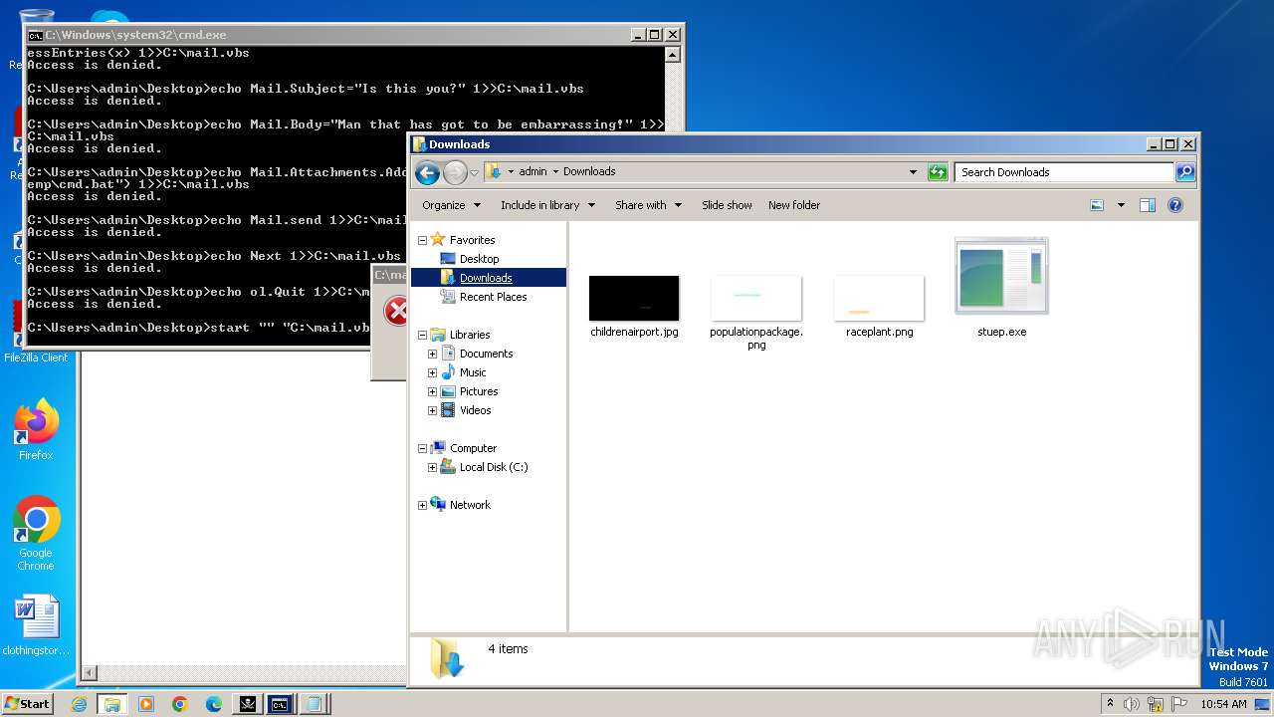Click the Forward arrow in Downloads window
The image size is (1274, 717).
[x=455, y=172]
